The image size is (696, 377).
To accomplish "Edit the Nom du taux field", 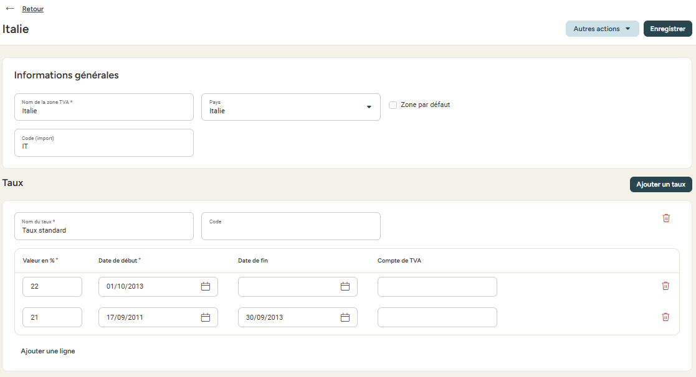I will pos(104,226).
